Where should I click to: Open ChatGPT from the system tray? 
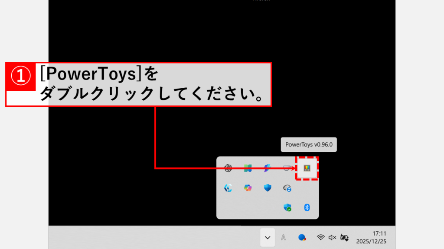tap(228, 167)
